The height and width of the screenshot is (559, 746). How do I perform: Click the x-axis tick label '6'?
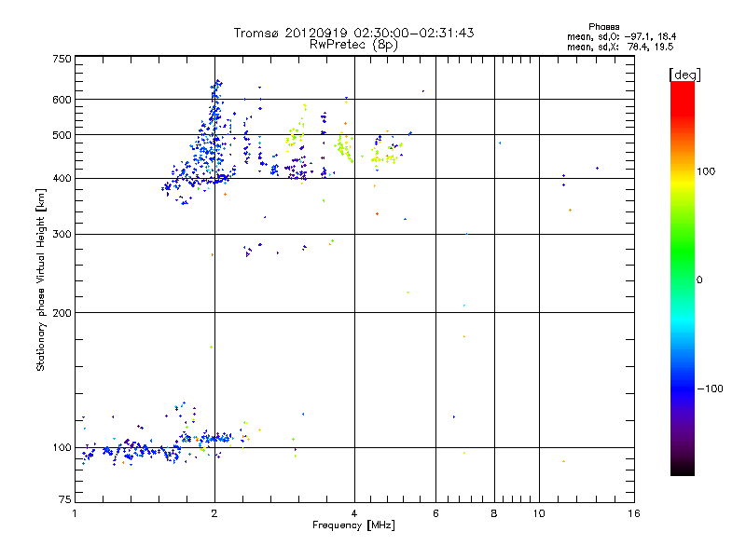click(435, 513)
